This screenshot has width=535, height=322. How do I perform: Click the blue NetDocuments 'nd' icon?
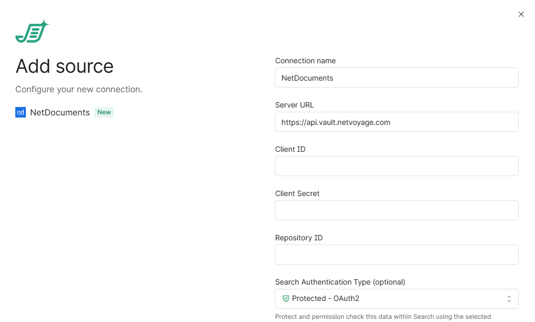click(x=21, y=112)
